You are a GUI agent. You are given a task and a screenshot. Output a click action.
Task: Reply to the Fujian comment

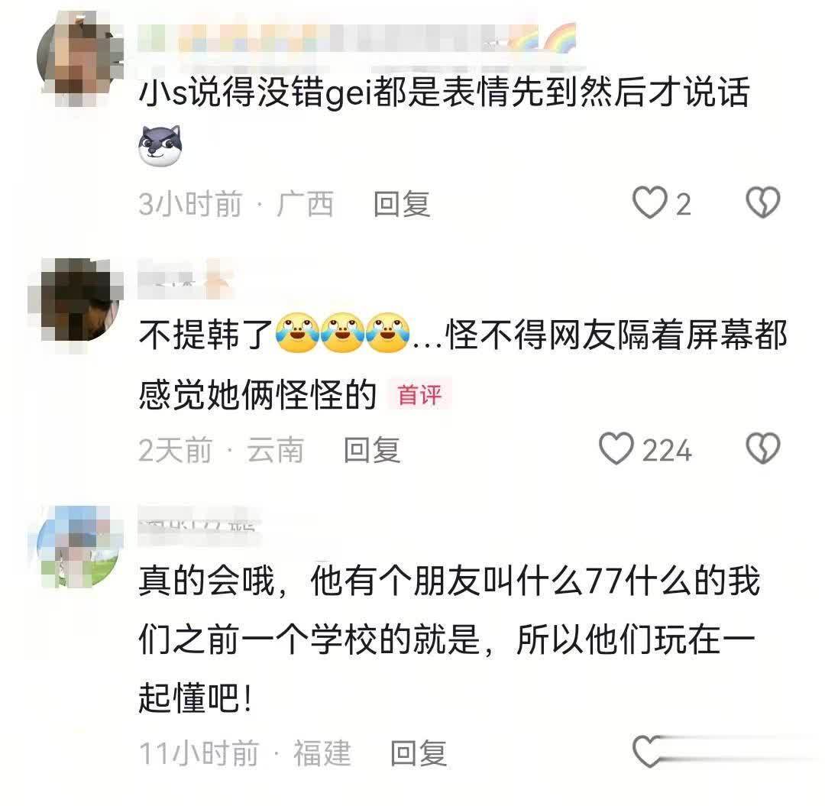[x=419, y=753]
